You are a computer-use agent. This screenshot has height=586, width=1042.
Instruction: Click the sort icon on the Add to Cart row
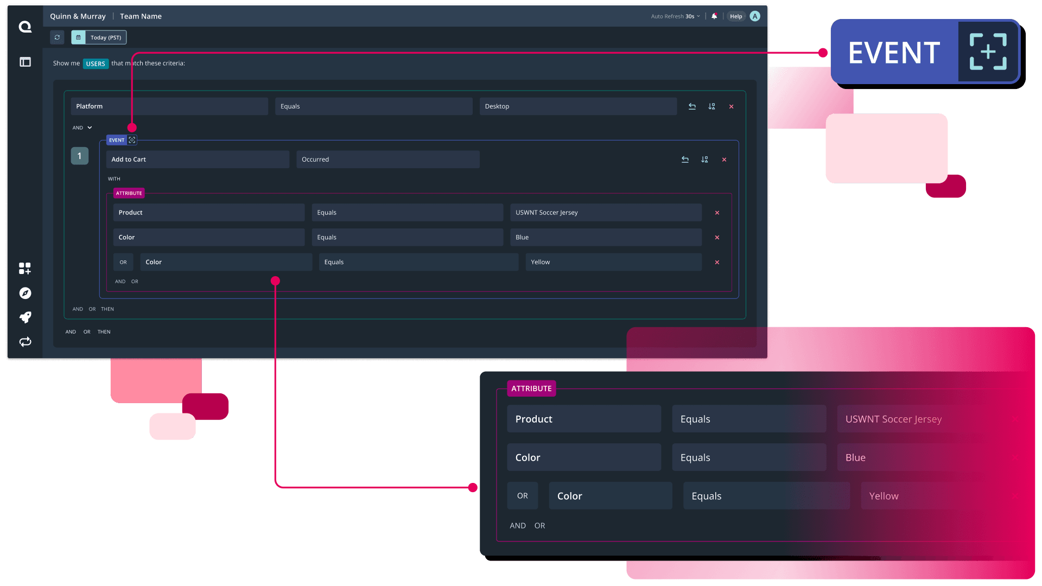[x=704, y=159]
